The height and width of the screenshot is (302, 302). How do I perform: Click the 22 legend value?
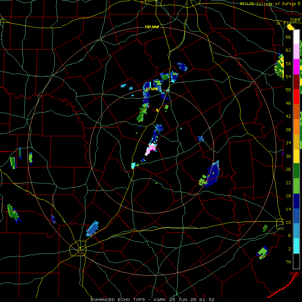point(288,183)
